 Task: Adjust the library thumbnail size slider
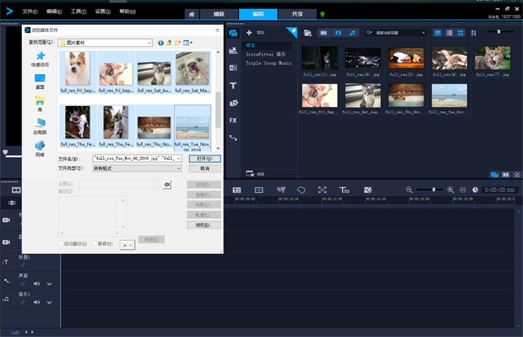(498, 31)
